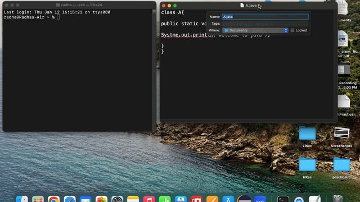Maximize the A.java window with green button
360x202 pixels.
coord(175,6)
